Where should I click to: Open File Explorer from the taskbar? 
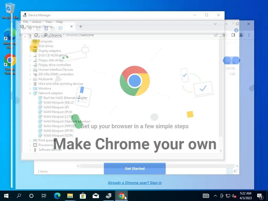tap(70, 196)
